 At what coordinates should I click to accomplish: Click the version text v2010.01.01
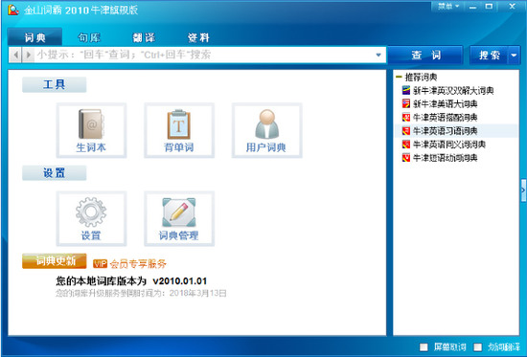180,280
